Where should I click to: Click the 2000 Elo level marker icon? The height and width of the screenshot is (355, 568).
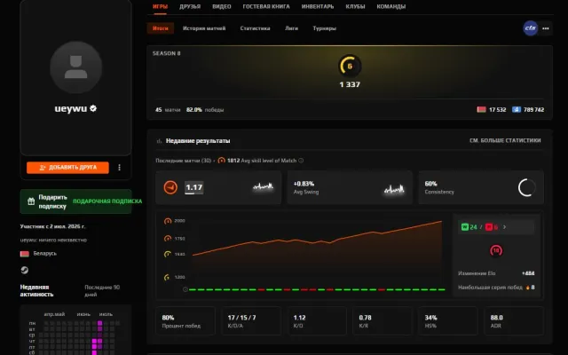168,221
